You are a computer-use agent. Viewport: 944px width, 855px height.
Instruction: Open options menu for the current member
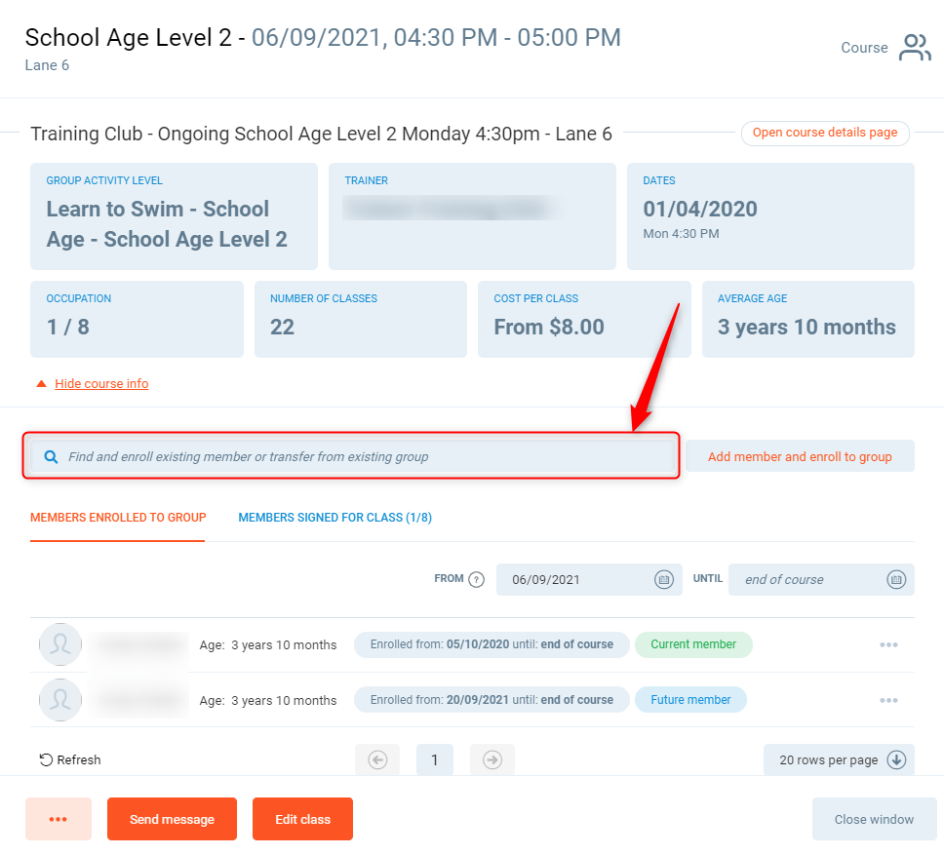(888, 644)
